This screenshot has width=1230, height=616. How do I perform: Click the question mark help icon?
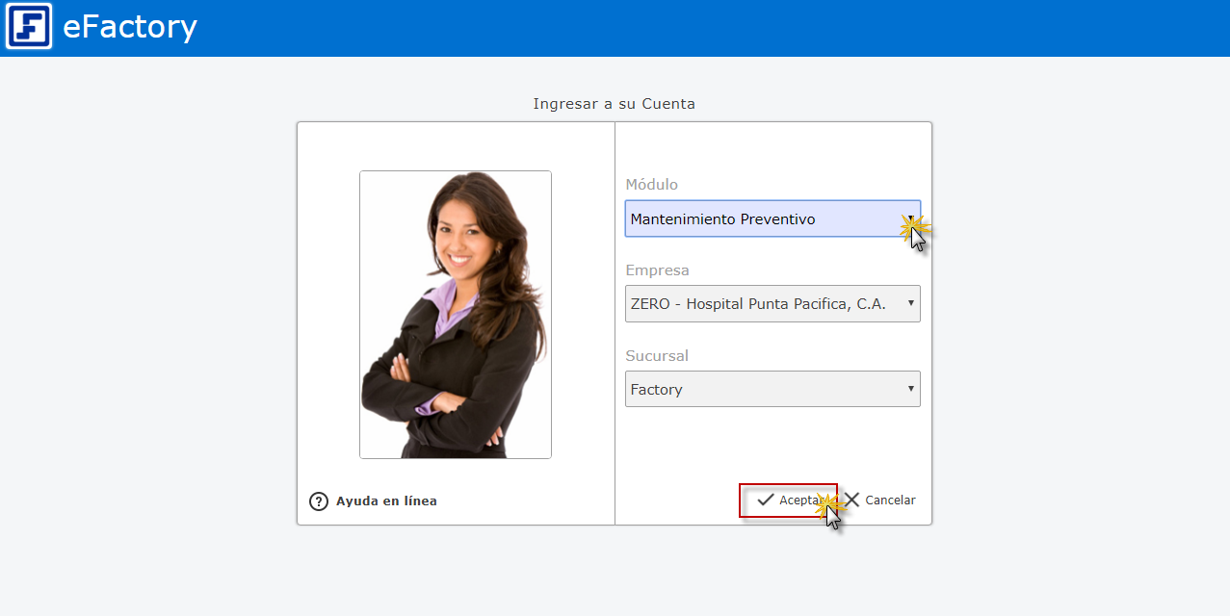[x=319, y=501]
